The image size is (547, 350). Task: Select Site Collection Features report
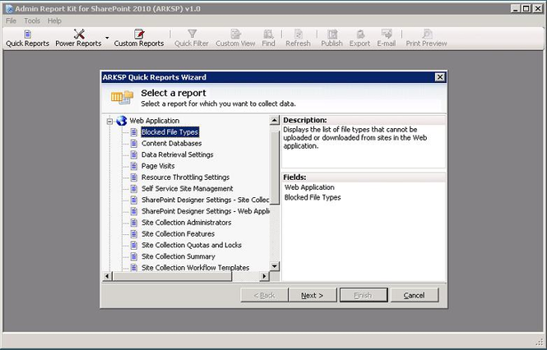pos(178,234)
